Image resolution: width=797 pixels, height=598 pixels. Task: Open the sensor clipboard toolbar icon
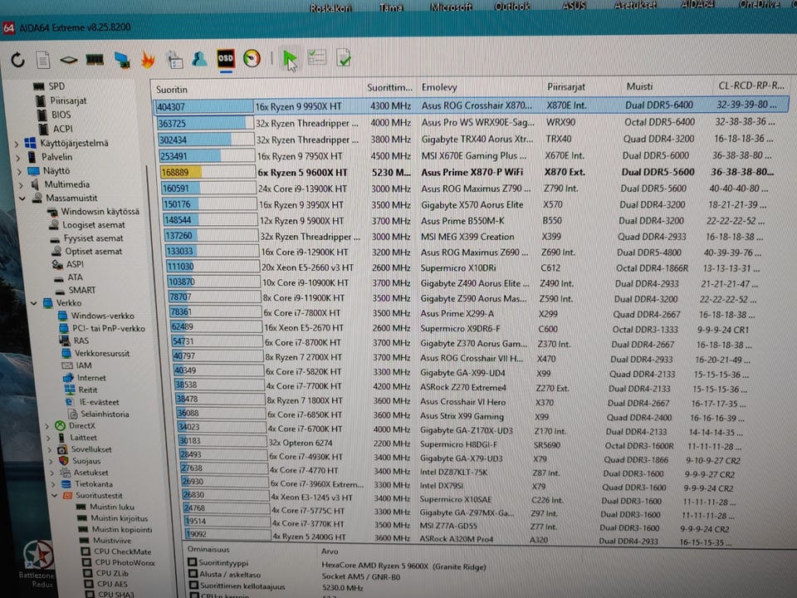coord(174,60)
